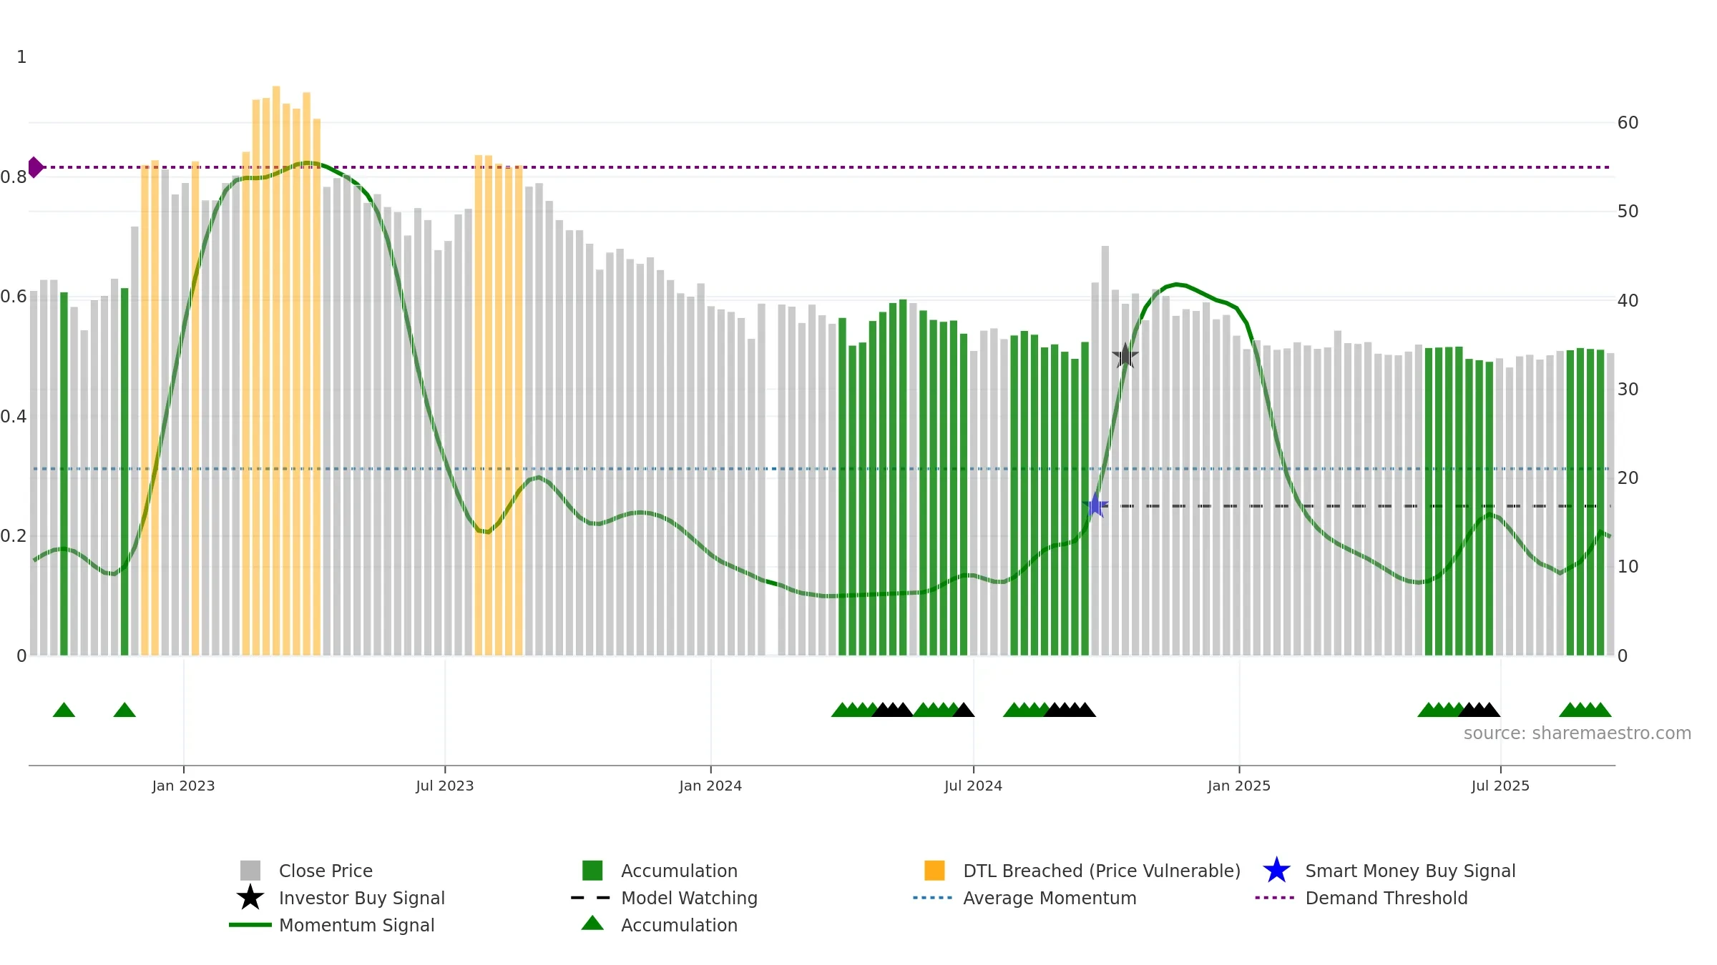This screenshot has width=1717, height=965.
Task: Toggle Momentum Signal line in legend
Action: pyautogui.click(x=332, y=925)
